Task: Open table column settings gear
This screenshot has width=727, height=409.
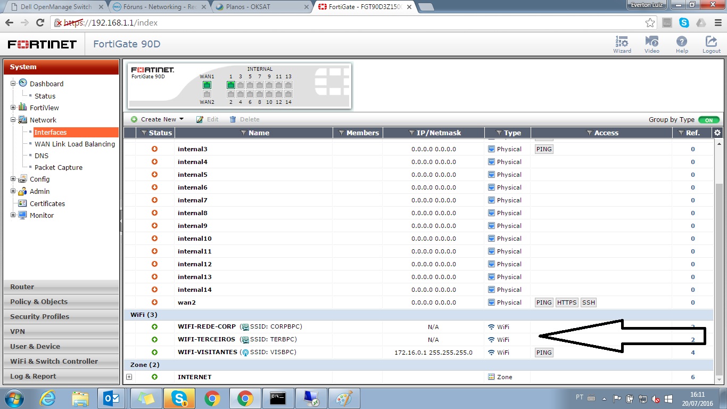Action: click(717, 133)
